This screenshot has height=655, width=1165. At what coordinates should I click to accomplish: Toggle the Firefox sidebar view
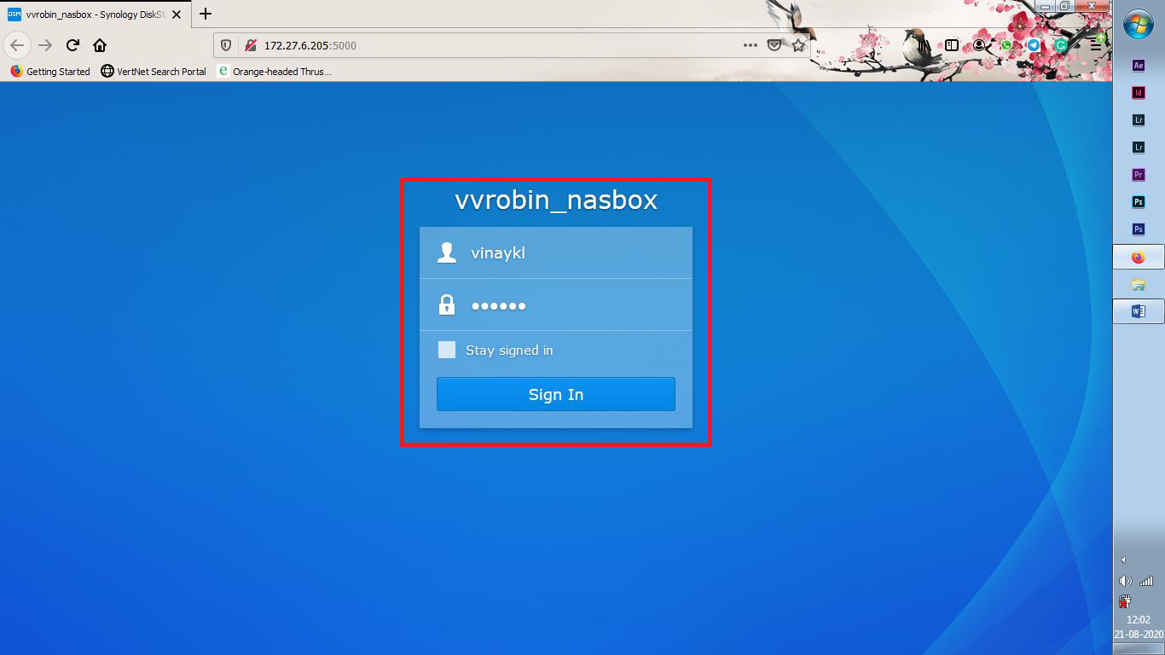point(952,45)
